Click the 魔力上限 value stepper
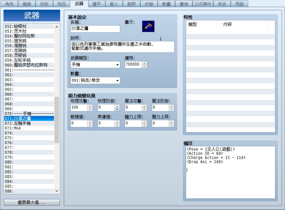Viewport: 285px width, 210px height. [163, 123]
